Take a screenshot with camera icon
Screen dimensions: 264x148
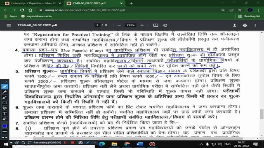(80, 143)
